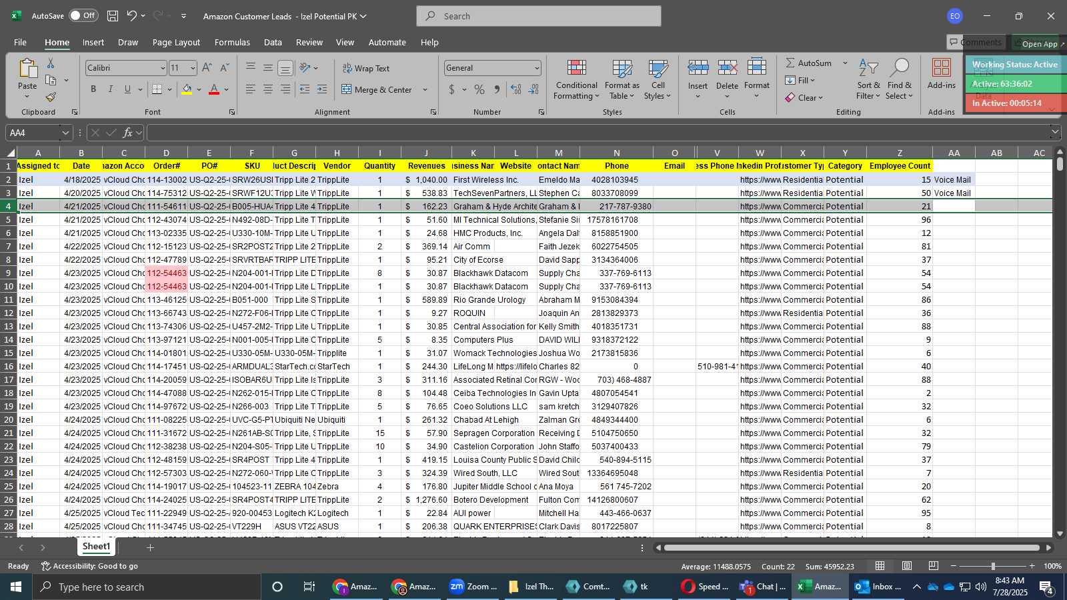Click the Insert Function fx icon

pyautogui.click(x=127, y=133)
